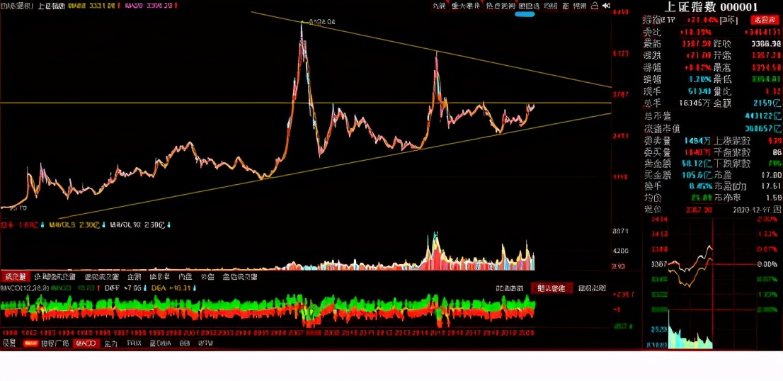This screenshot has height=381, width=783.
Task: Click the 3386.38 previous close value
Action: pos(766,43)
